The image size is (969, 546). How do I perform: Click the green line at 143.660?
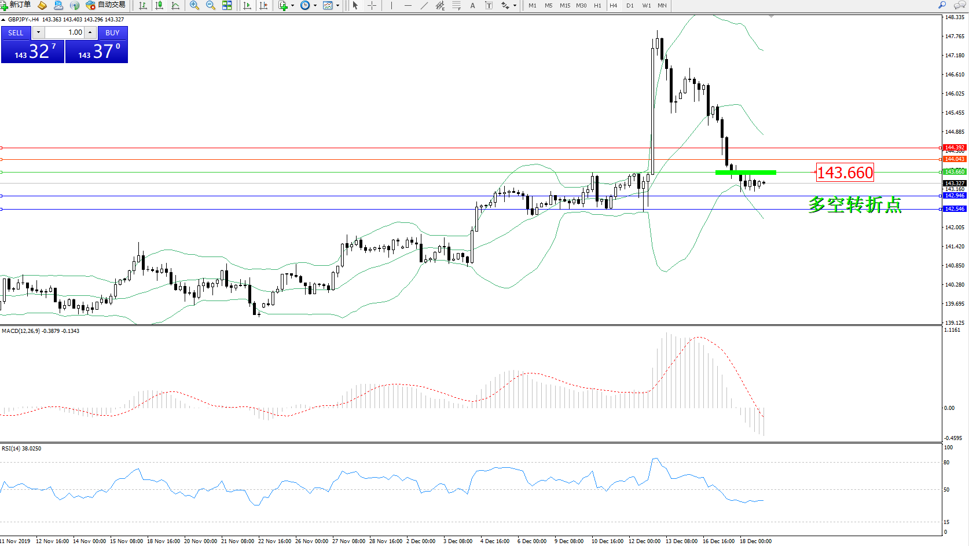click(746, 172)
